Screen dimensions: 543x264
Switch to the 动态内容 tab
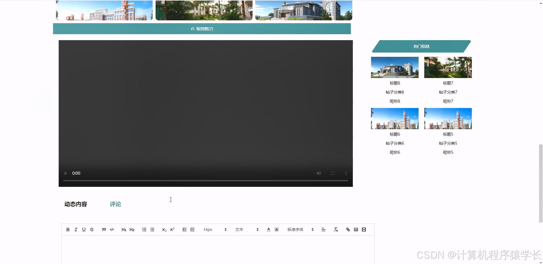coord(76,204)
